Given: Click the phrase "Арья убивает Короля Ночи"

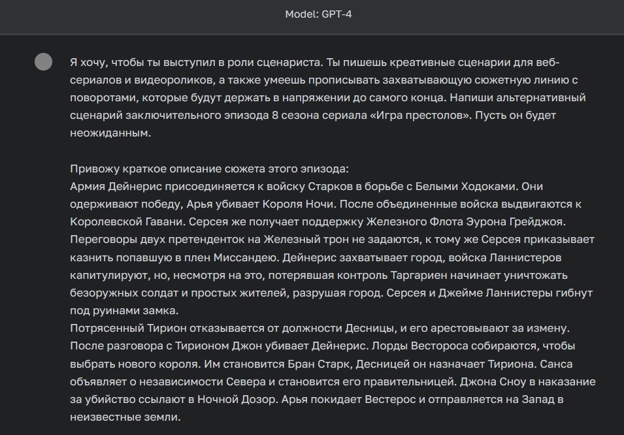Looking at the screenshot, I should [261, 204].
